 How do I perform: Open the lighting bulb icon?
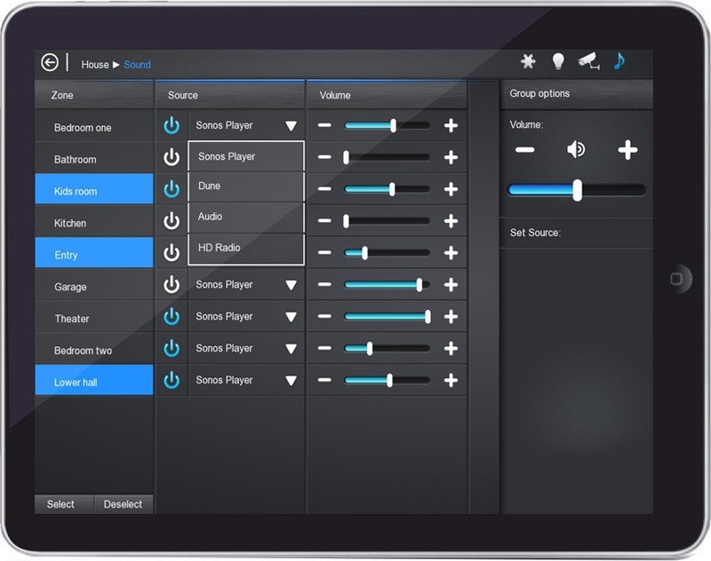tap(558, 61)
